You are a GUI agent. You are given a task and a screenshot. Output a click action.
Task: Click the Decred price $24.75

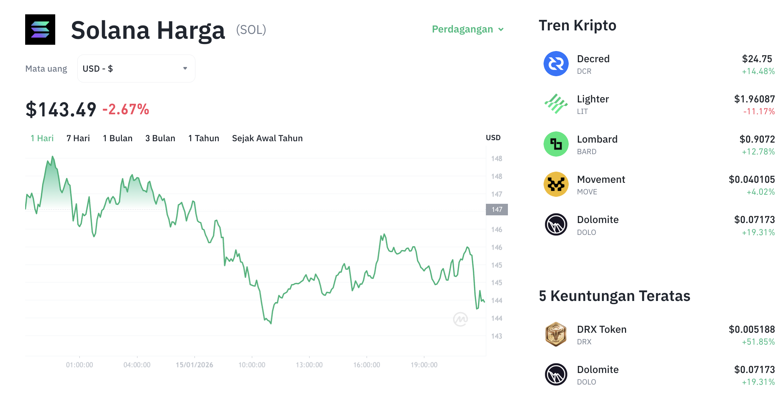(x=757, y=59)
